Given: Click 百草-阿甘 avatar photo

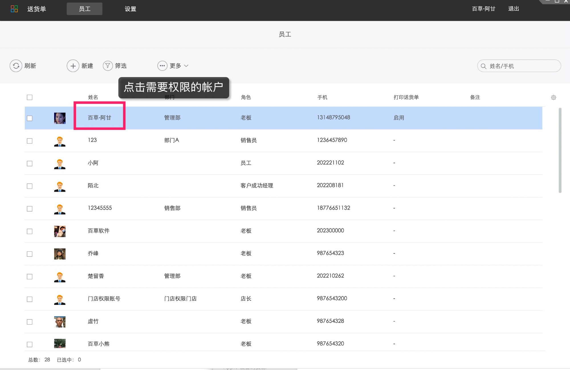Looking at the screenshot, I should pos(60,118).
